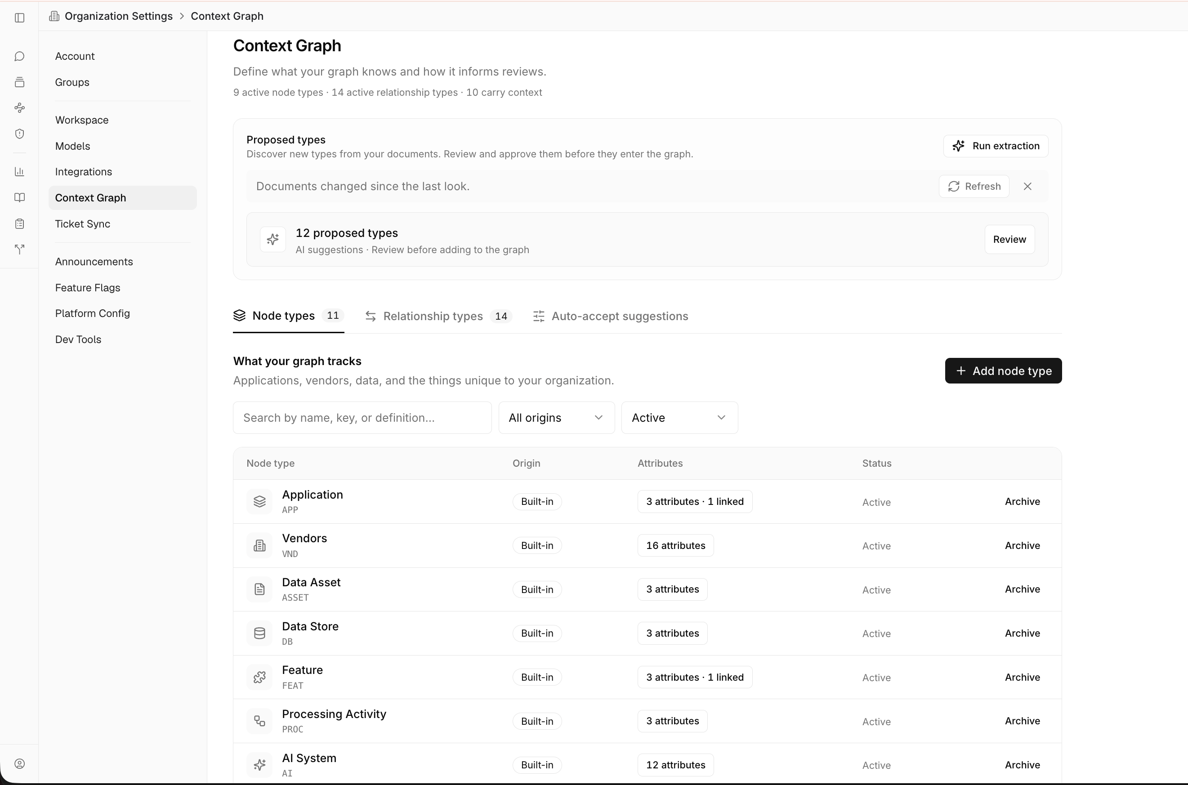Click the stacked layers icon in left rail
The width and height of the screenshot is (1188, 785).
coord(19,82)
